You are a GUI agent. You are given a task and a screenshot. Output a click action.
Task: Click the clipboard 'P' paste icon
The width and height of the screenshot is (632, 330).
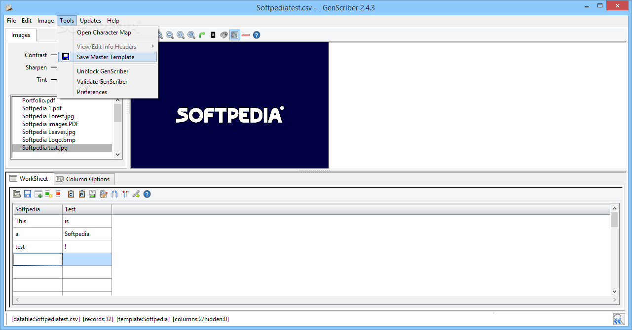(x=82, y=194)
